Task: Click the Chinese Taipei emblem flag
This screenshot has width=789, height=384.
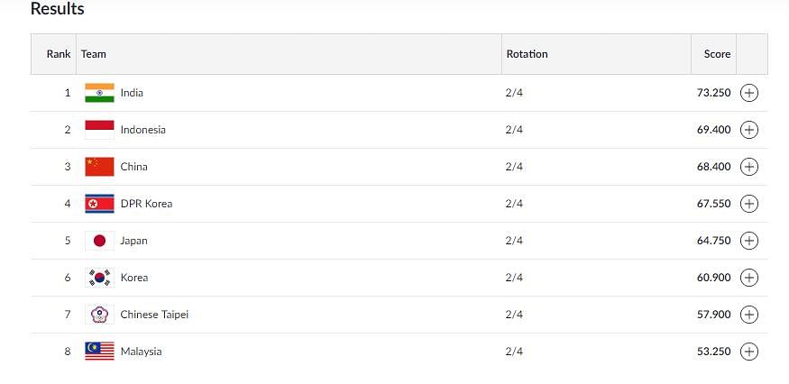Action: tap(99, 315)
